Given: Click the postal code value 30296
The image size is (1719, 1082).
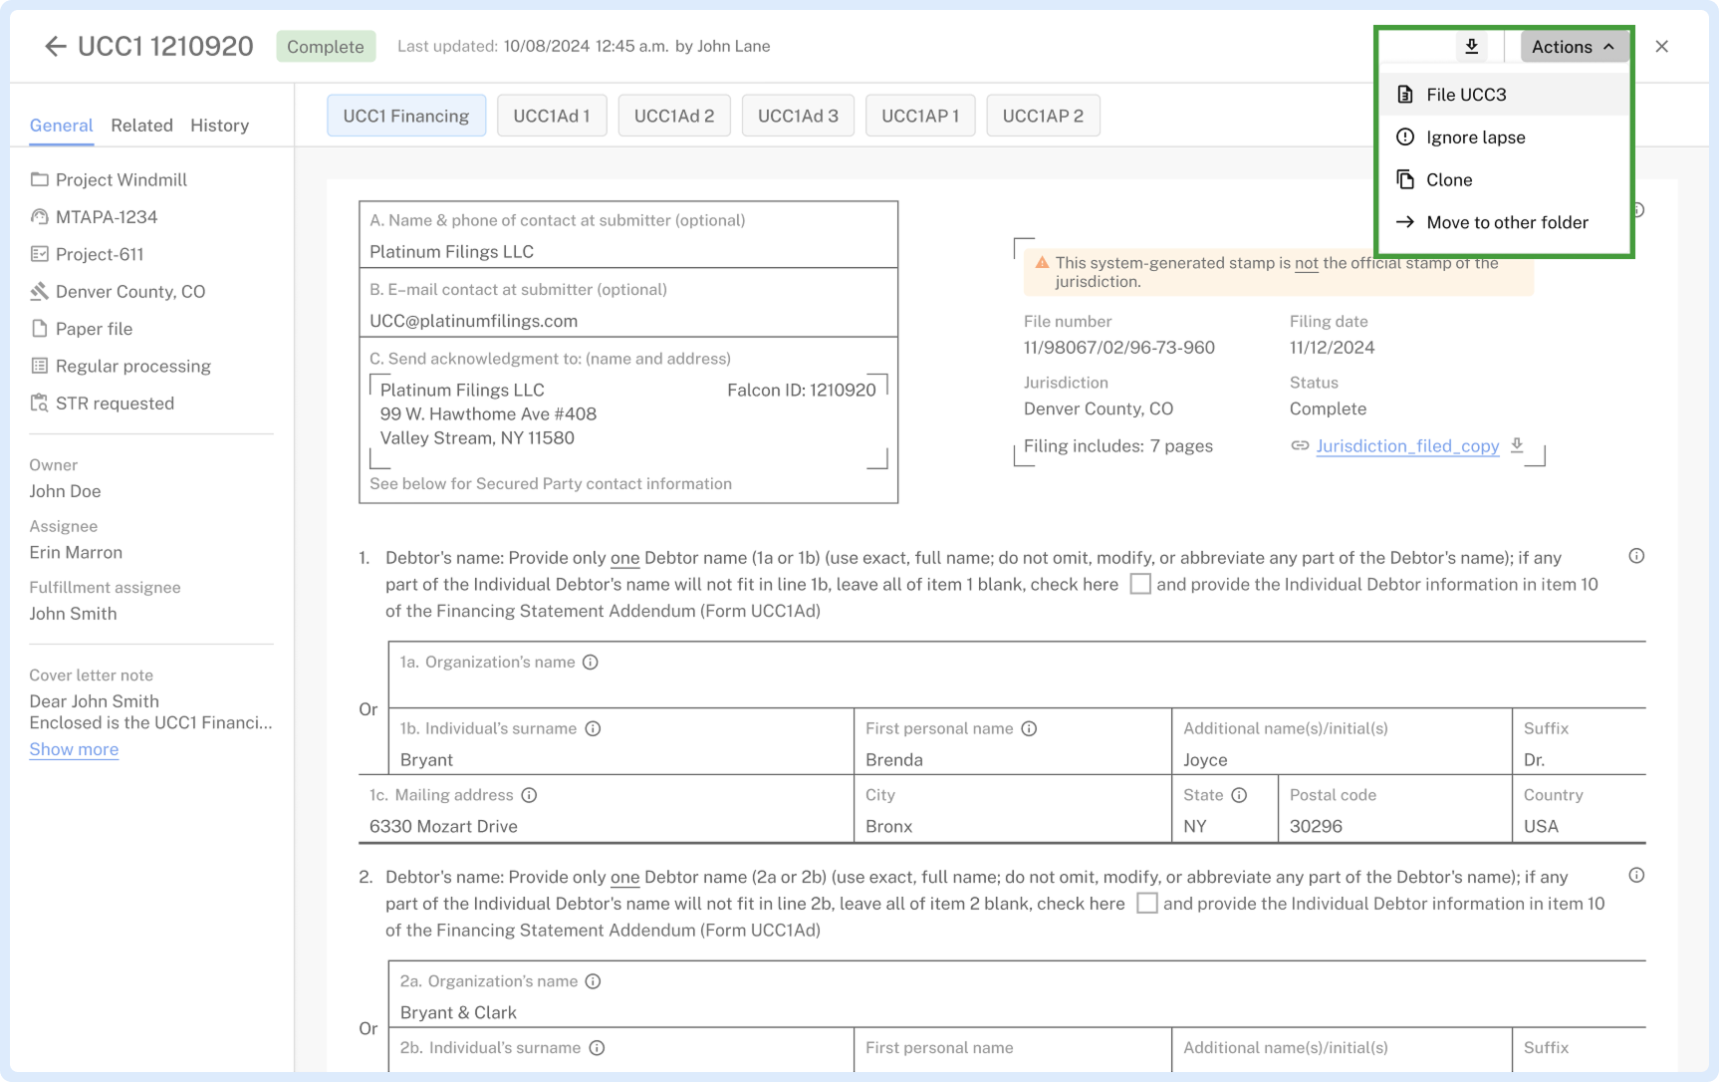Looking at the screenshot, I should coord(1316,827).
